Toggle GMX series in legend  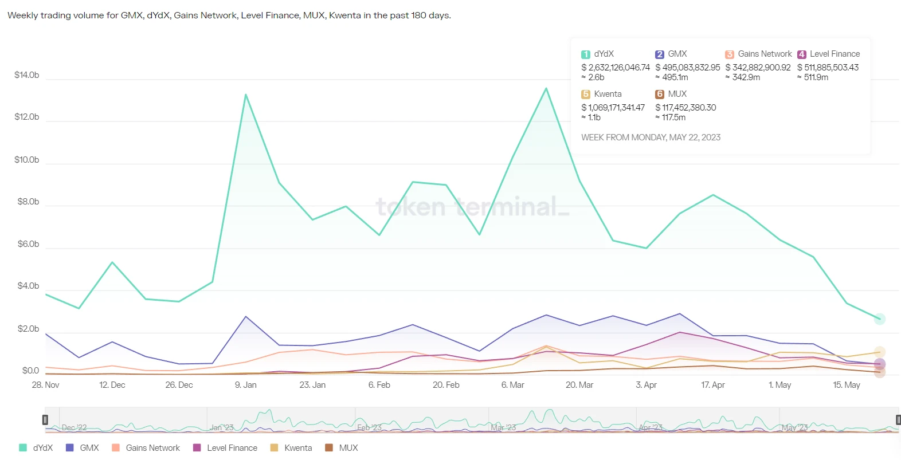click(83, 448)
